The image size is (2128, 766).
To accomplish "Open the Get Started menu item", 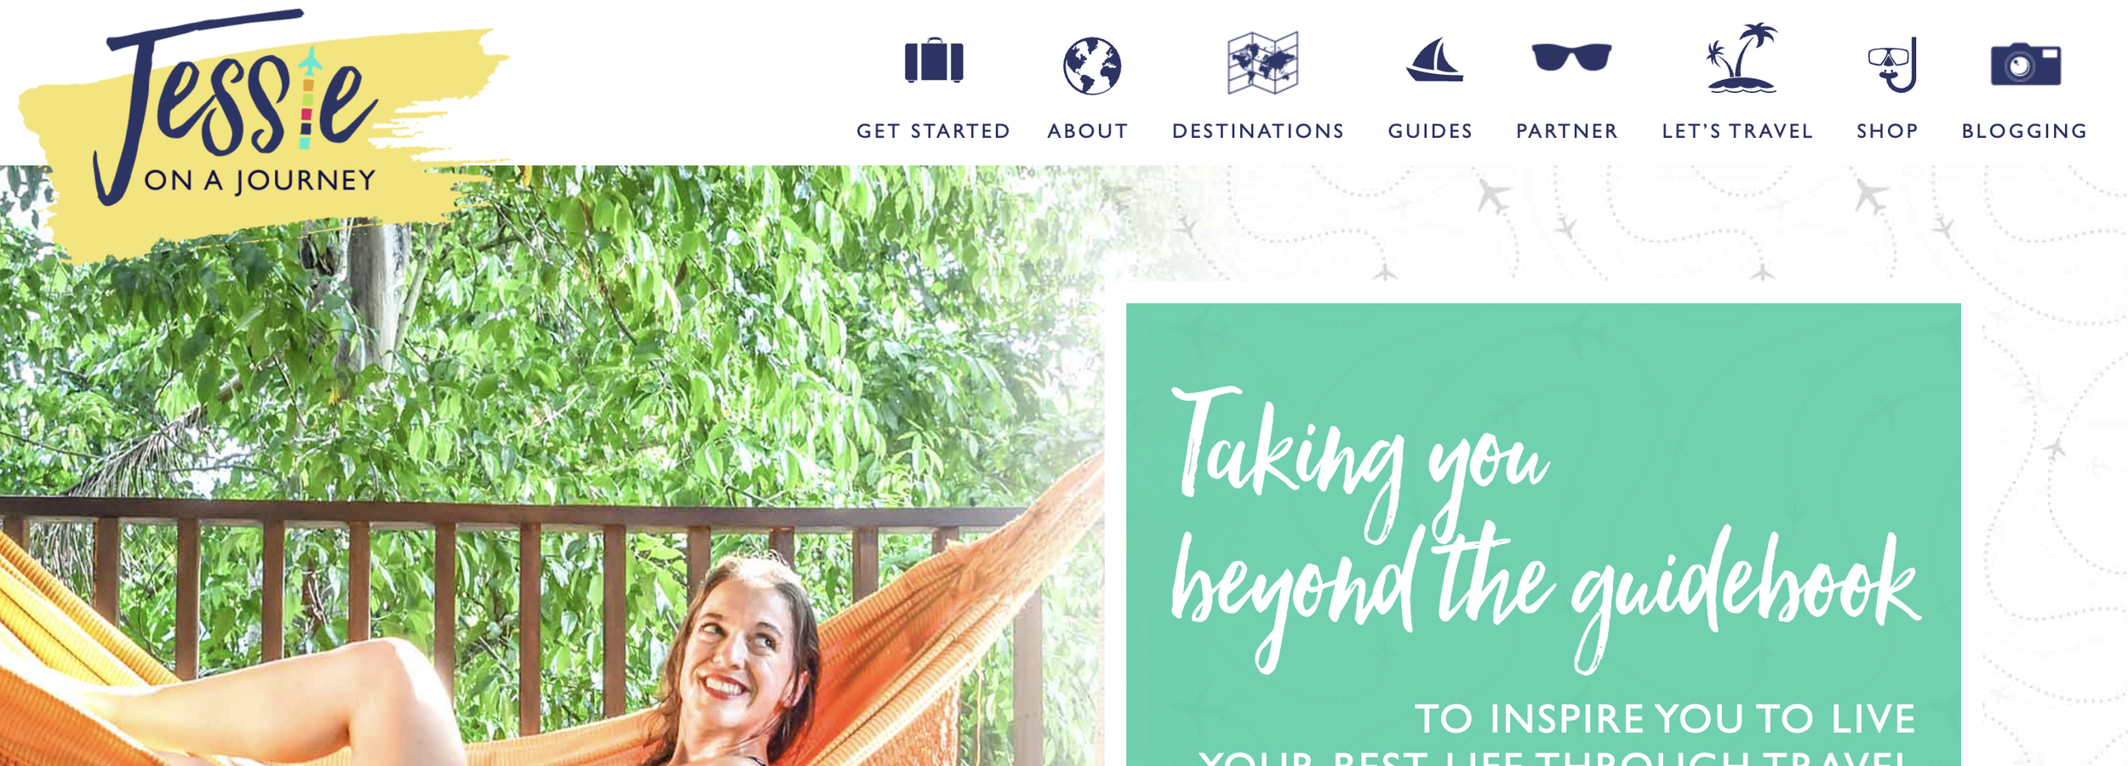I will [933, 131].
